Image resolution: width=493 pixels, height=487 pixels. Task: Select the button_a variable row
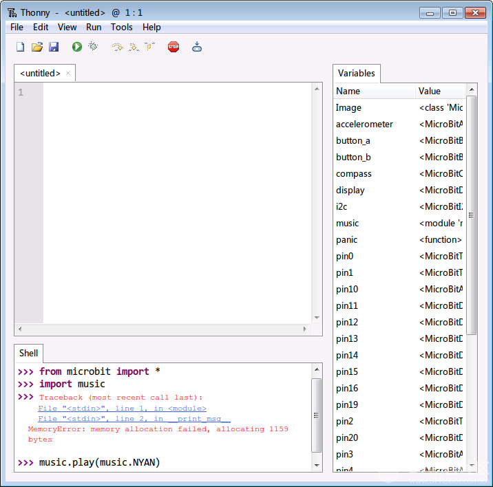[399, 140]
